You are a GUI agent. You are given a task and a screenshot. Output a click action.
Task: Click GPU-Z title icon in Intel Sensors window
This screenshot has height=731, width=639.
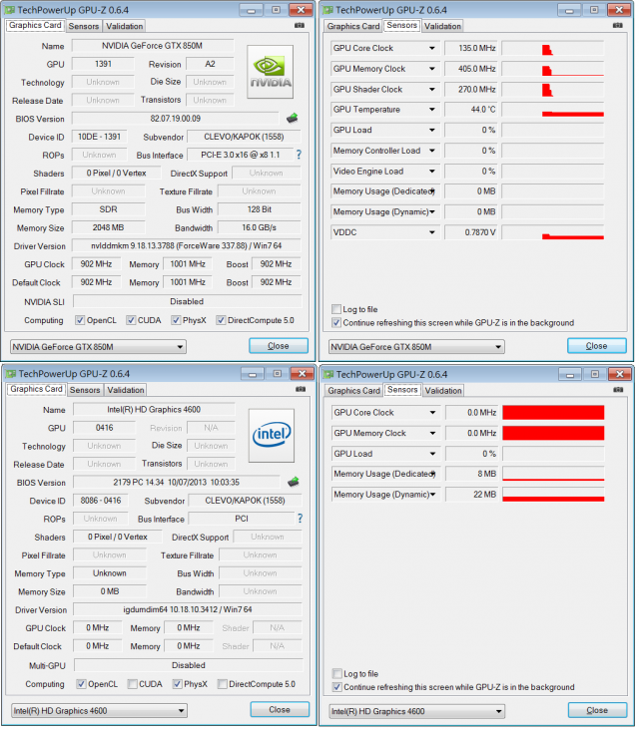329,375
